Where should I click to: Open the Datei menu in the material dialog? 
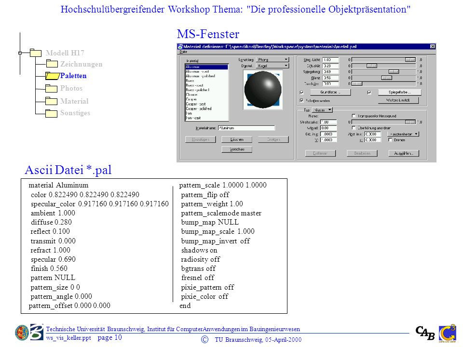[183, 52]
